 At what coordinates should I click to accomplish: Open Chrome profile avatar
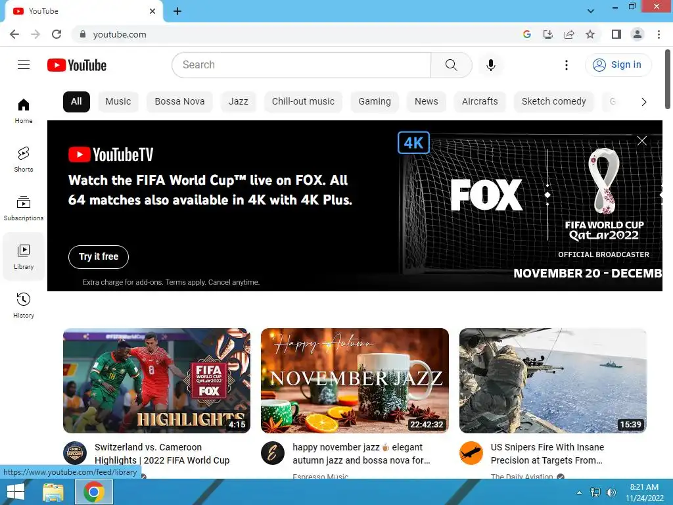coord(638,34)
